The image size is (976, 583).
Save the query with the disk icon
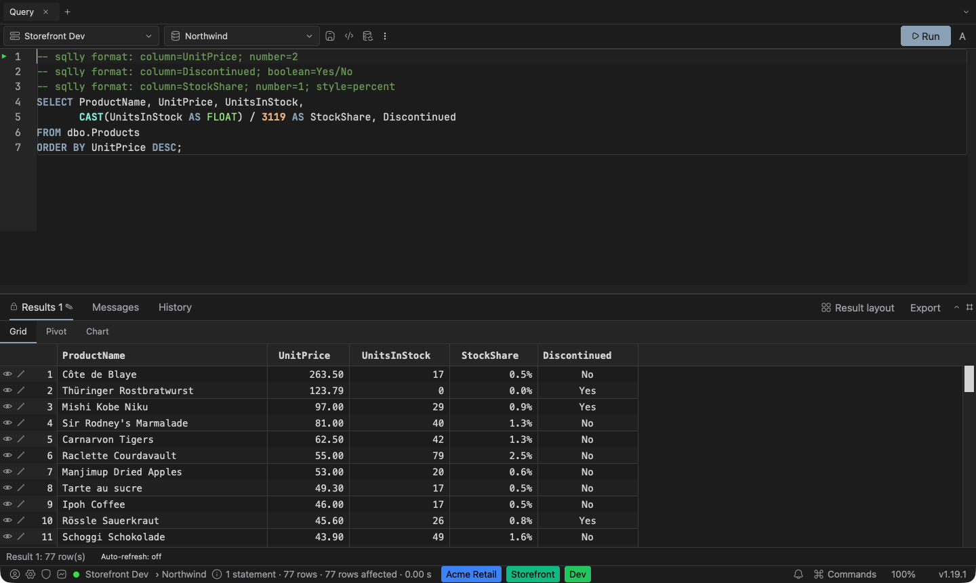[x=330, y=36]
